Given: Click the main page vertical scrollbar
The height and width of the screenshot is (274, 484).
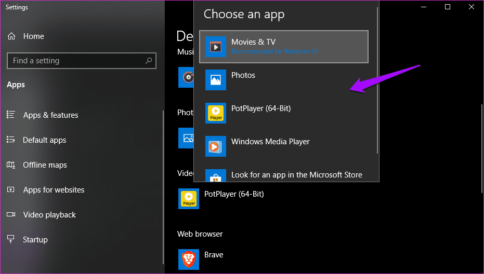Looking at the screenshot, I should [x=482, y=148].
